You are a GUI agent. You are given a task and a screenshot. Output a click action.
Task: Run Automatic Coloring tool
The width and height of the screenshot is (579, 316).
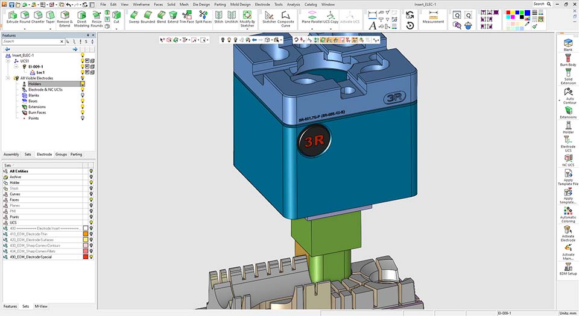tap(568, 214)
